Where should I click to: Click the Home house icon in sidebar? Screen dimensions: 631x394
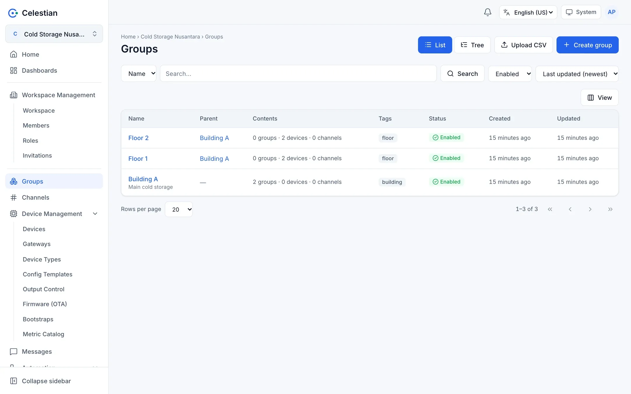(13, 54)
